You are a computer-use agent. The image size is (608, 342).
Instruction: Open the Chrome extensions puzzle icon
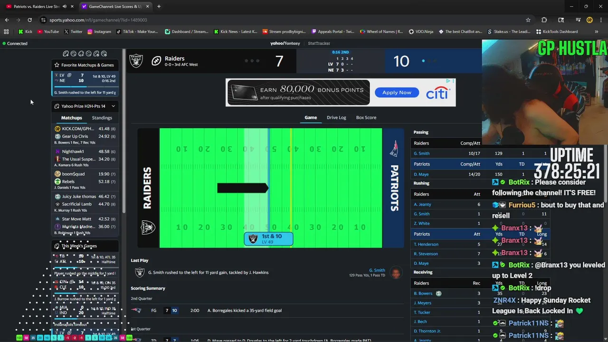[544, 20]
